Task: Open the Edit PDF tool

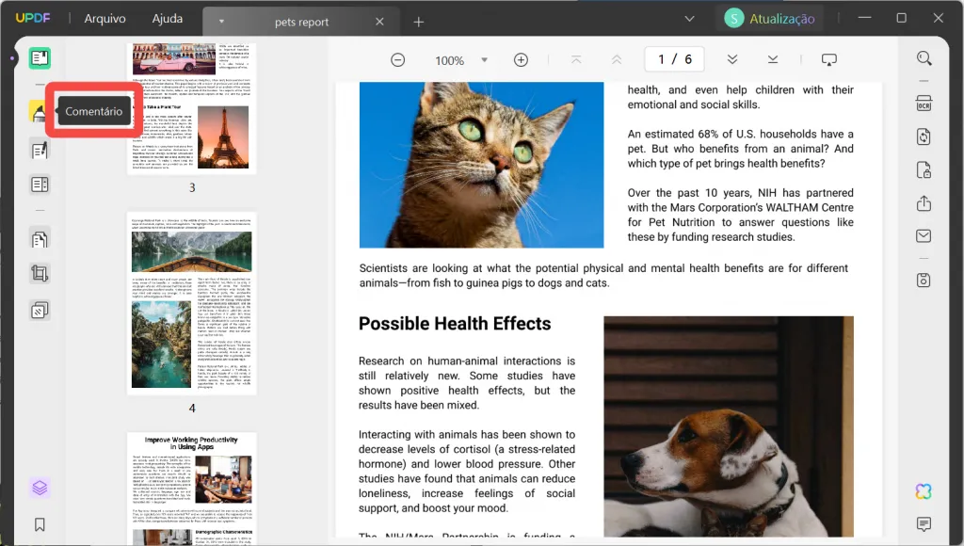Action: click(x=40, y=150)
